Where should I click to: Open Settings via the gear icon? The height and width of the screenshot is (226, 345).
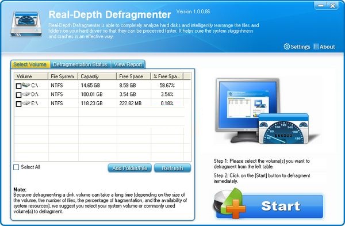pos(287,47)
